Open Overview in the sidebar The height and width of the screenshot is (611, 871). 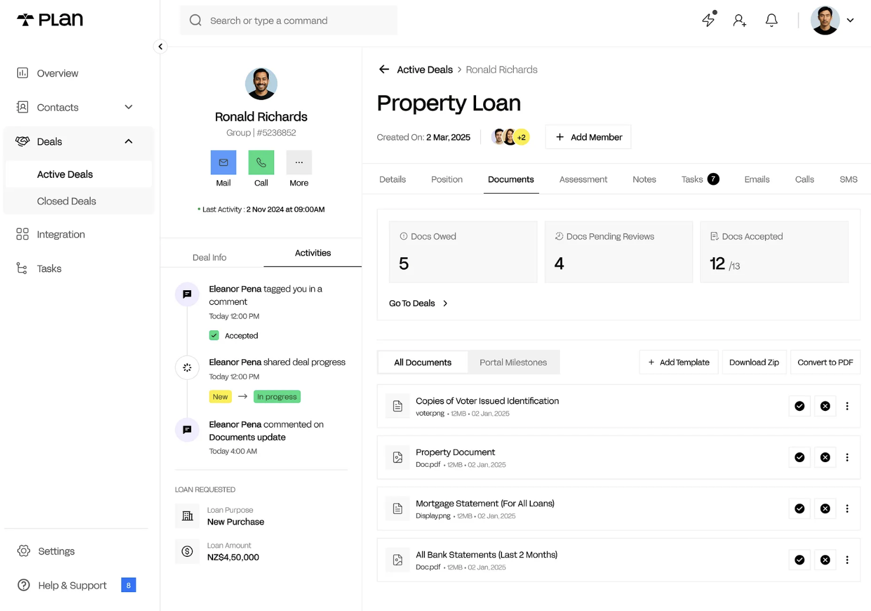[58, 73]
